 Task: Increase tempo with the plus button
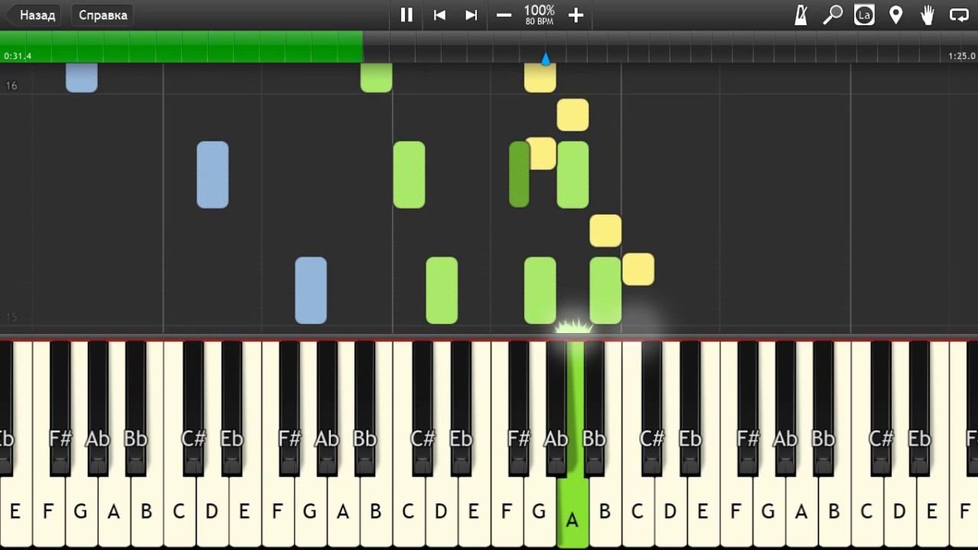[576, 15]
